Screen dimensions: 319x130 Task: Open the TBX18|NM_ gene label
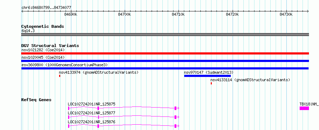(309, 104)
